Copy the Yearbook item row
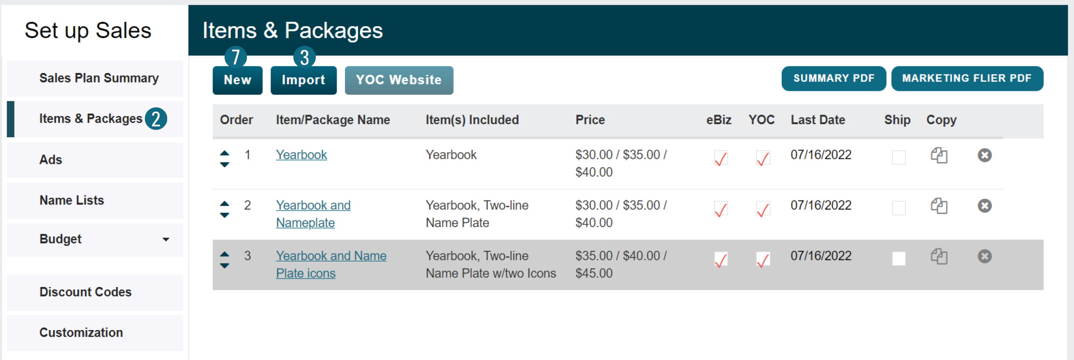This screenshot has width=1074, height=360. [939, 156]
